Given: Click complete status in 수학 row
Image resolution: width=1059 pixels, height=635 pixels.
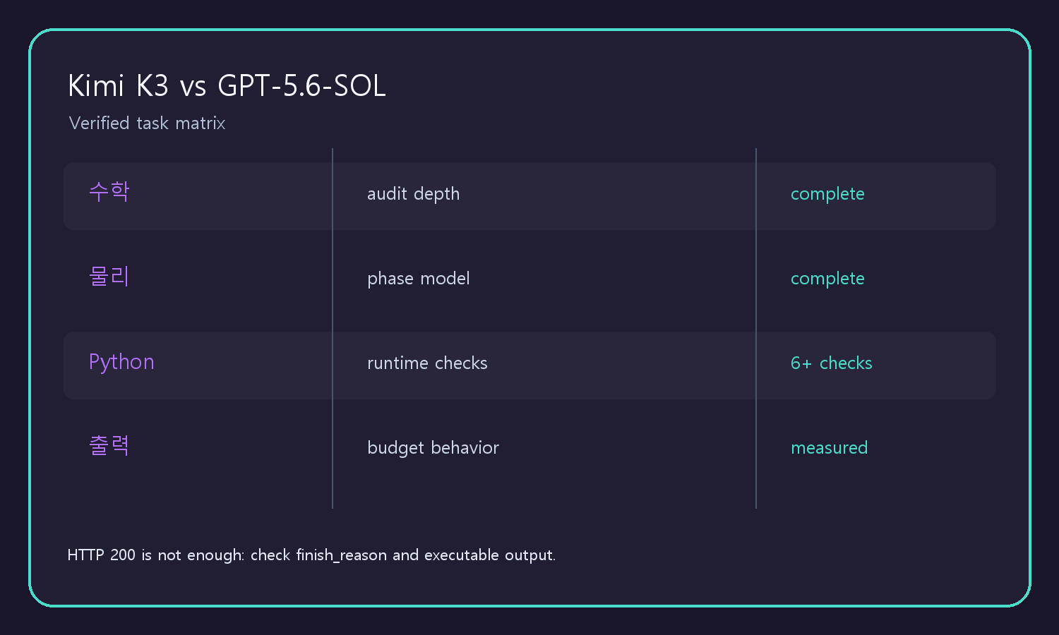Looking at the screenshot, I should point(827,194).
